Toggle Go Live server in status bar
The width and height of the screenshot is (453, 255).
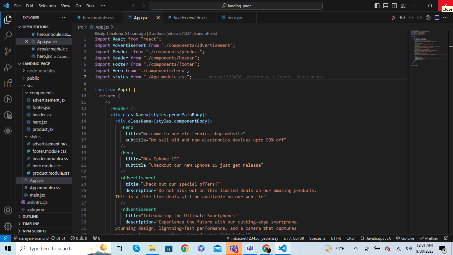[x=405, y=238]
